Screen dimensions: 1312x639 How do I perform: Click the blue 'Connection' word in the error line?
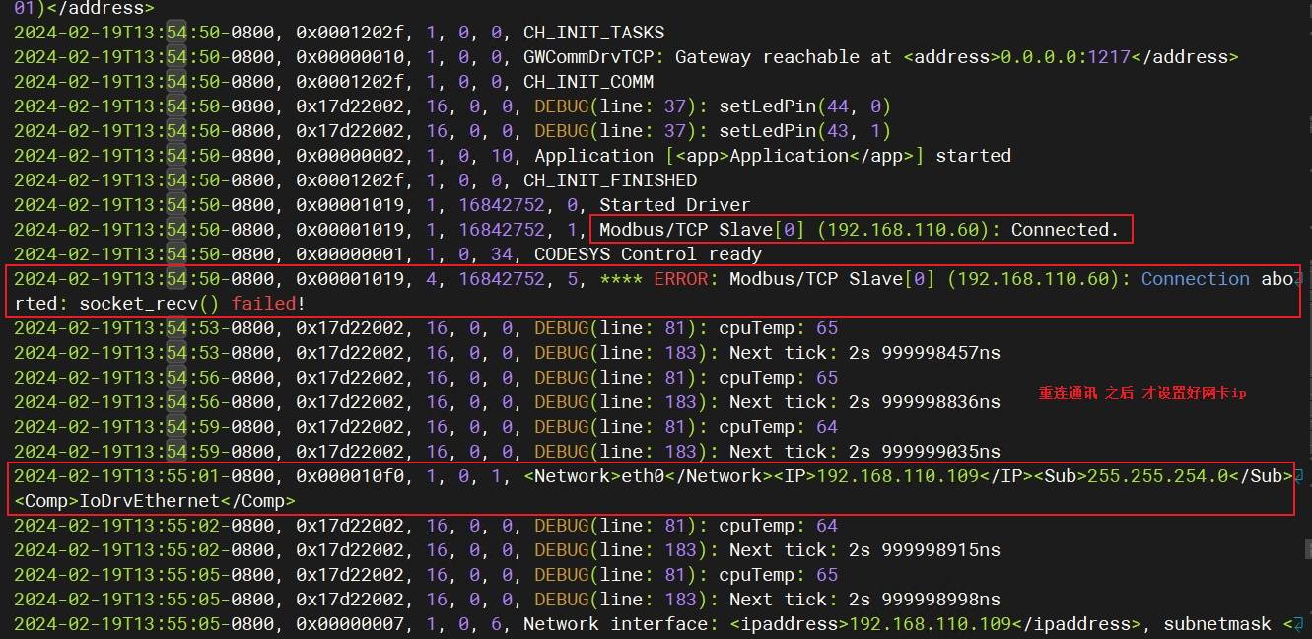click(x=1195, y=279)
